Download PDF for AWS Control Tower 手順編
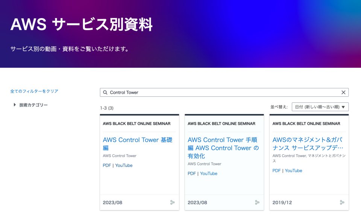Viewport: 361px width, 218px height. click(191, 173)
